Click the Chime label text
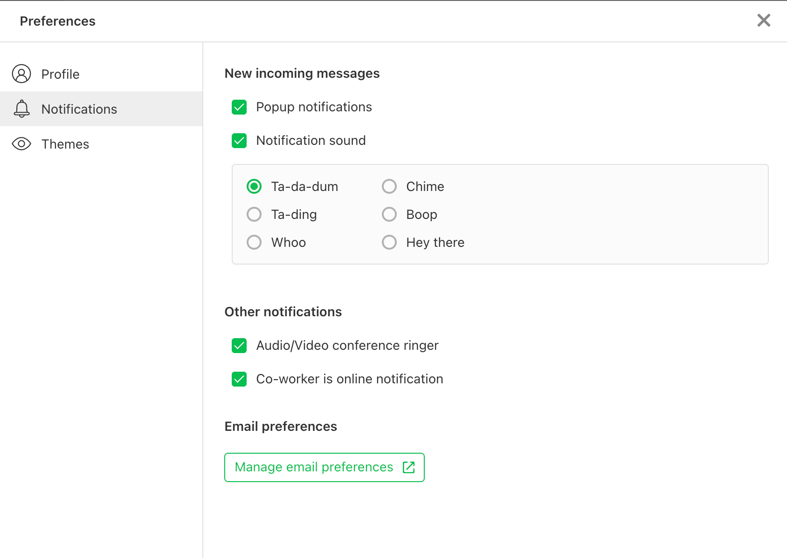Screen dimensions: 787x558 [x=425, y=187]
